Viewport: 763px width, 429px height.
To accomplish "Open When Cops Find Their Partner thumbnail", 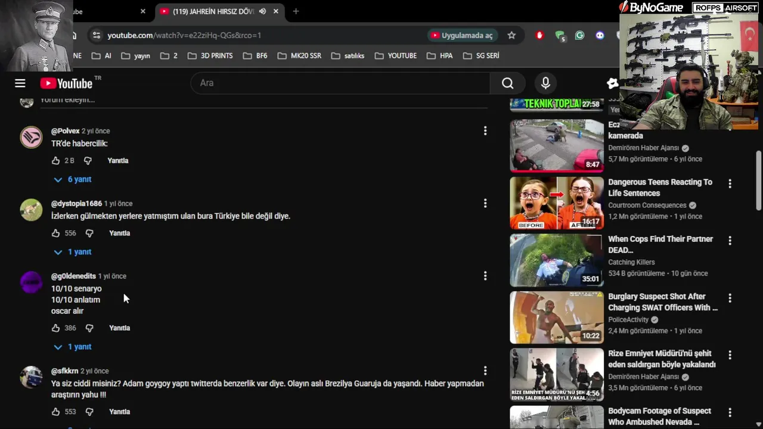I will [x=557, y=260].
